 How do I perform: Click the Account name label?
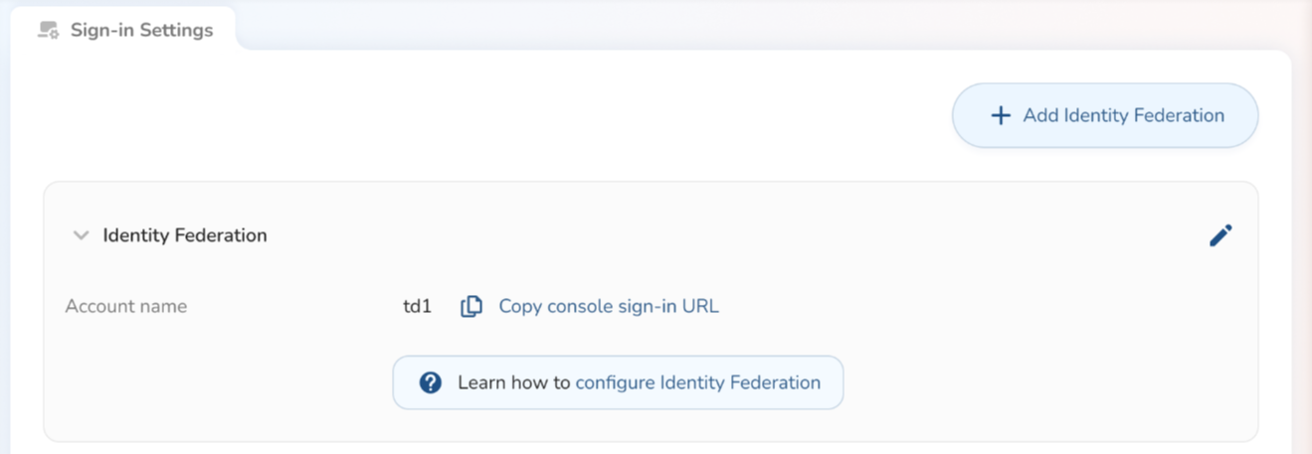pyautogui.click(x=126, y=307)
